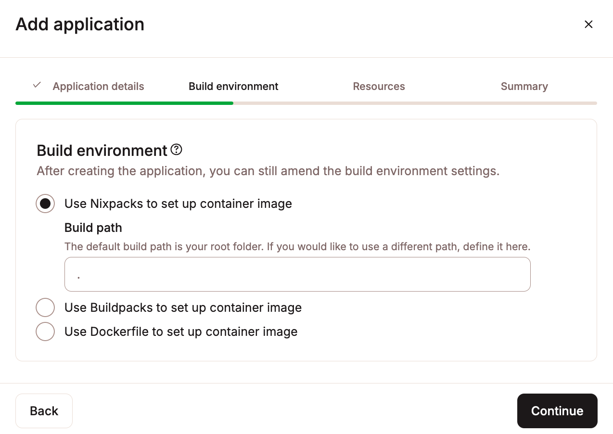The width and height of the screenshot is (613, 434).
Task: Switch to the Resources step
Action: (379, 86)
